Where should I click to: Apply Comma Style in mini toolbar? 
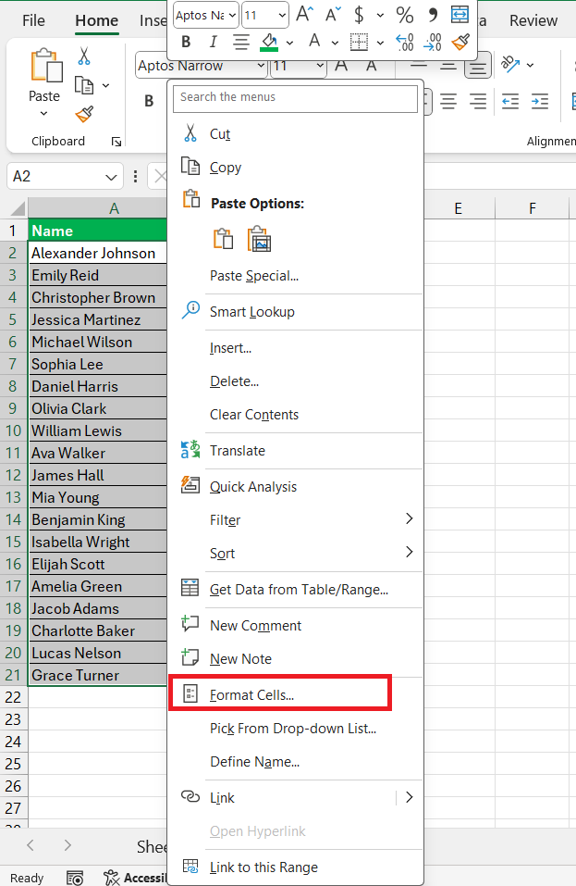click(433, 15)
